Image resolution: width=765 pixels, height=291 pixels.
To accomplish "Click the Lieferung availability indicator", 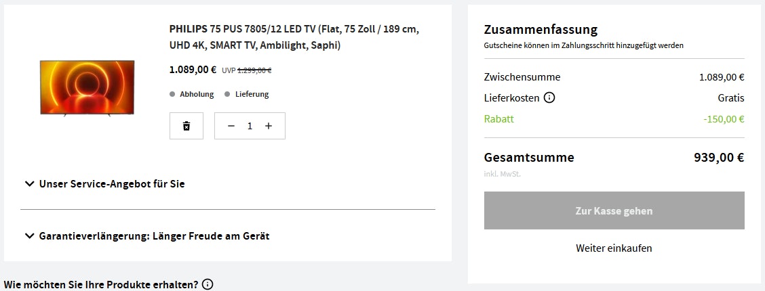I will 248,94.
